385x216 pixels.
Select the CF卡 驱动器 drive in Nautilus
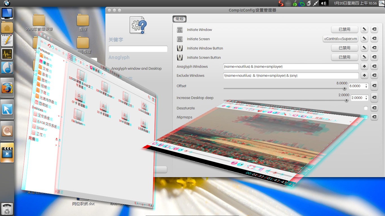(80, 100)
